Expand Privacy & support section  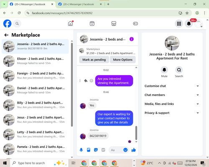click(x=172, y=113)
